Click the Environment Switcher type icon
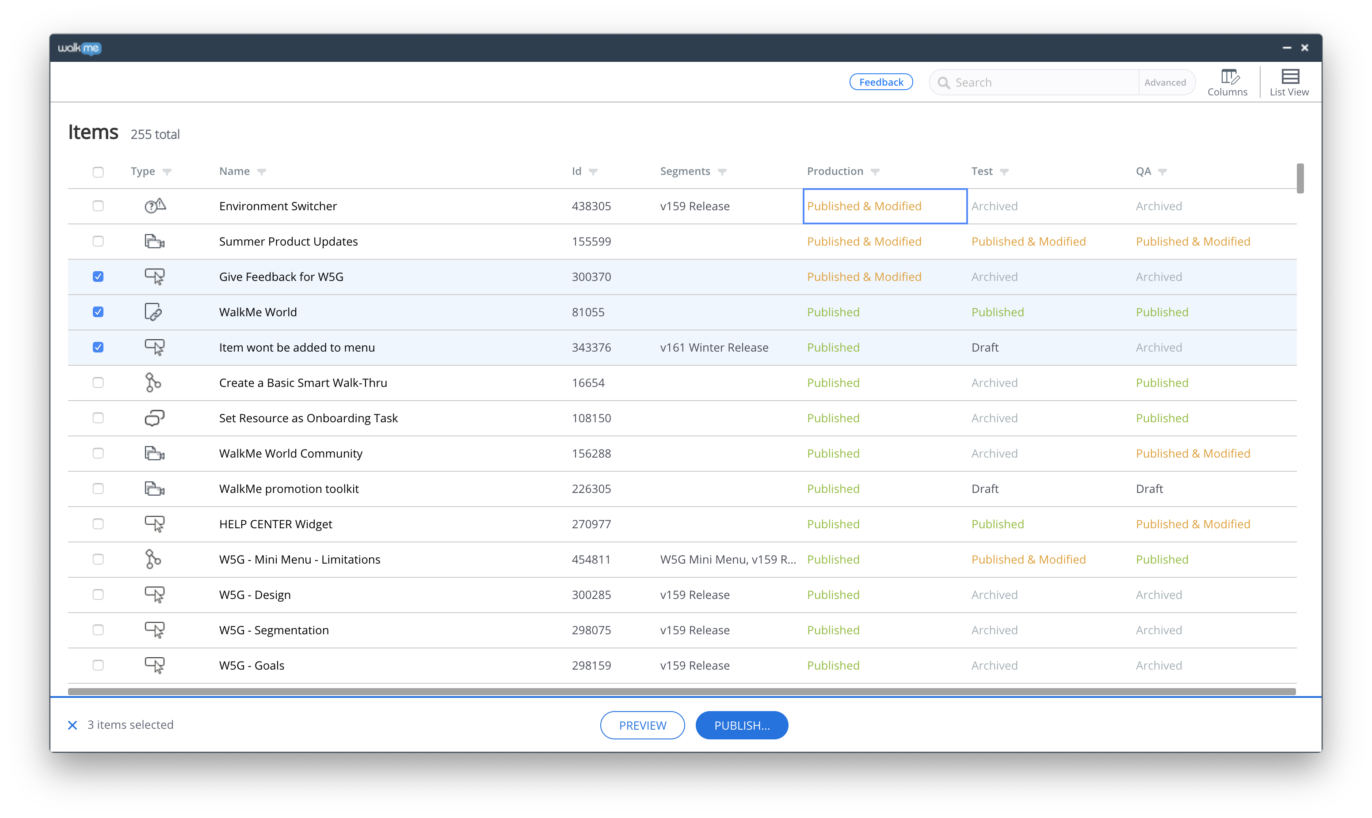The image size is (1372, 818). tap(155, 206)
